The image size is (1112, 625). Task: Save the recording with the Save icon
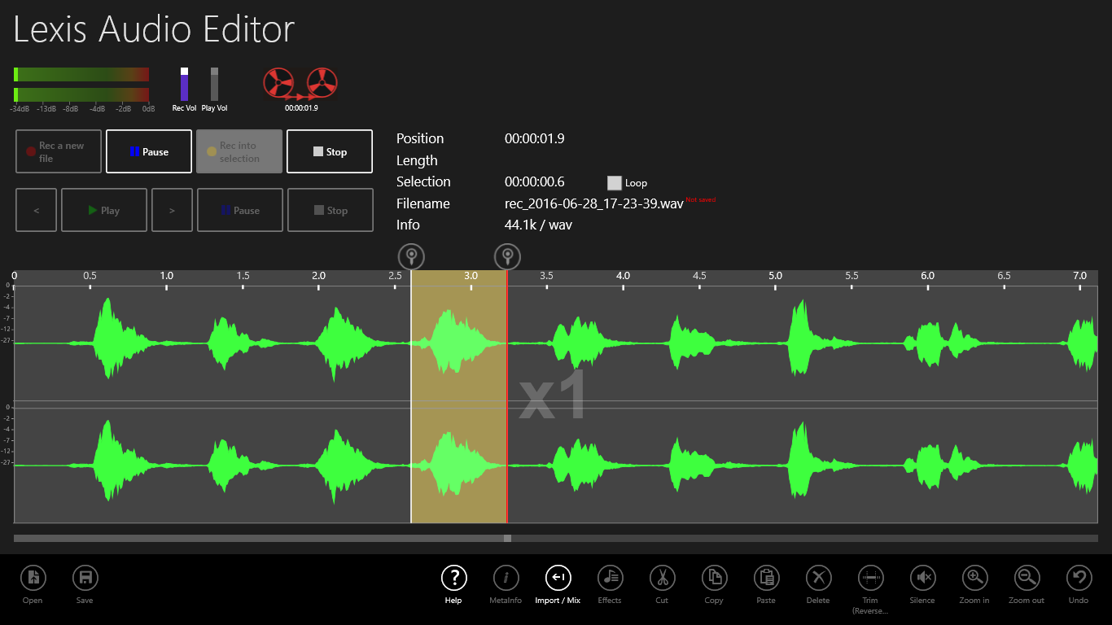[85, 579]
